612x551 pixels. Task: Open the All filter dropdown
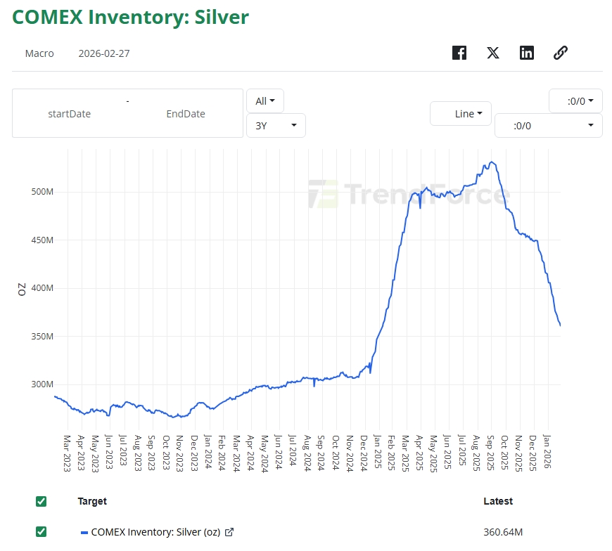[x=264, y=101]
